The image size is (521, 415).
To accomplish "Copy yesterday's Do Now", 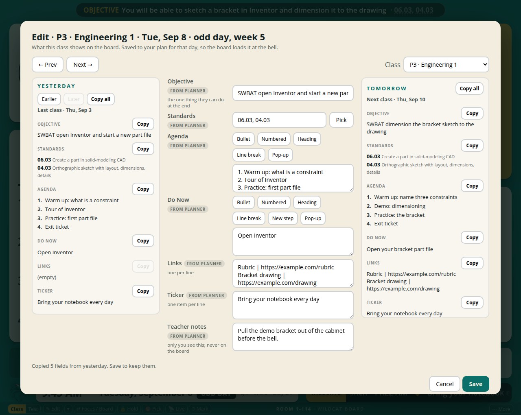I will coord(143,241).
